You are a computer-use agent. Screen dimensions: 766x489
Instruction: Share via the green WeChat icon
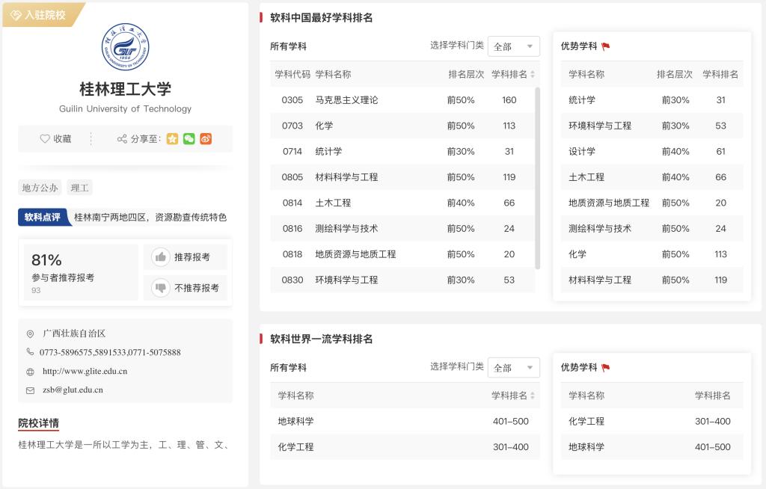tap(189, 139)
